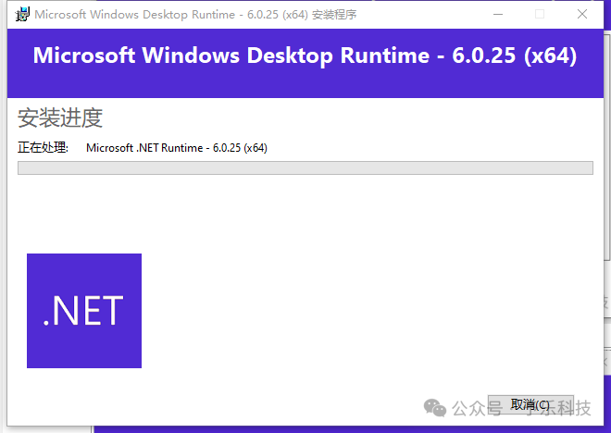The width and height of the screenshot is (611, 433).
Task: Click the purple banner title text
Action: [305, 56]
